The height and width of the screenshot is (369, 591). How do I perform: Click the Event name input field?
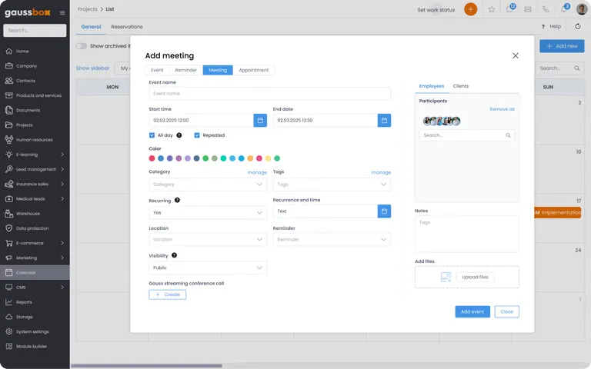coord(270,93)
